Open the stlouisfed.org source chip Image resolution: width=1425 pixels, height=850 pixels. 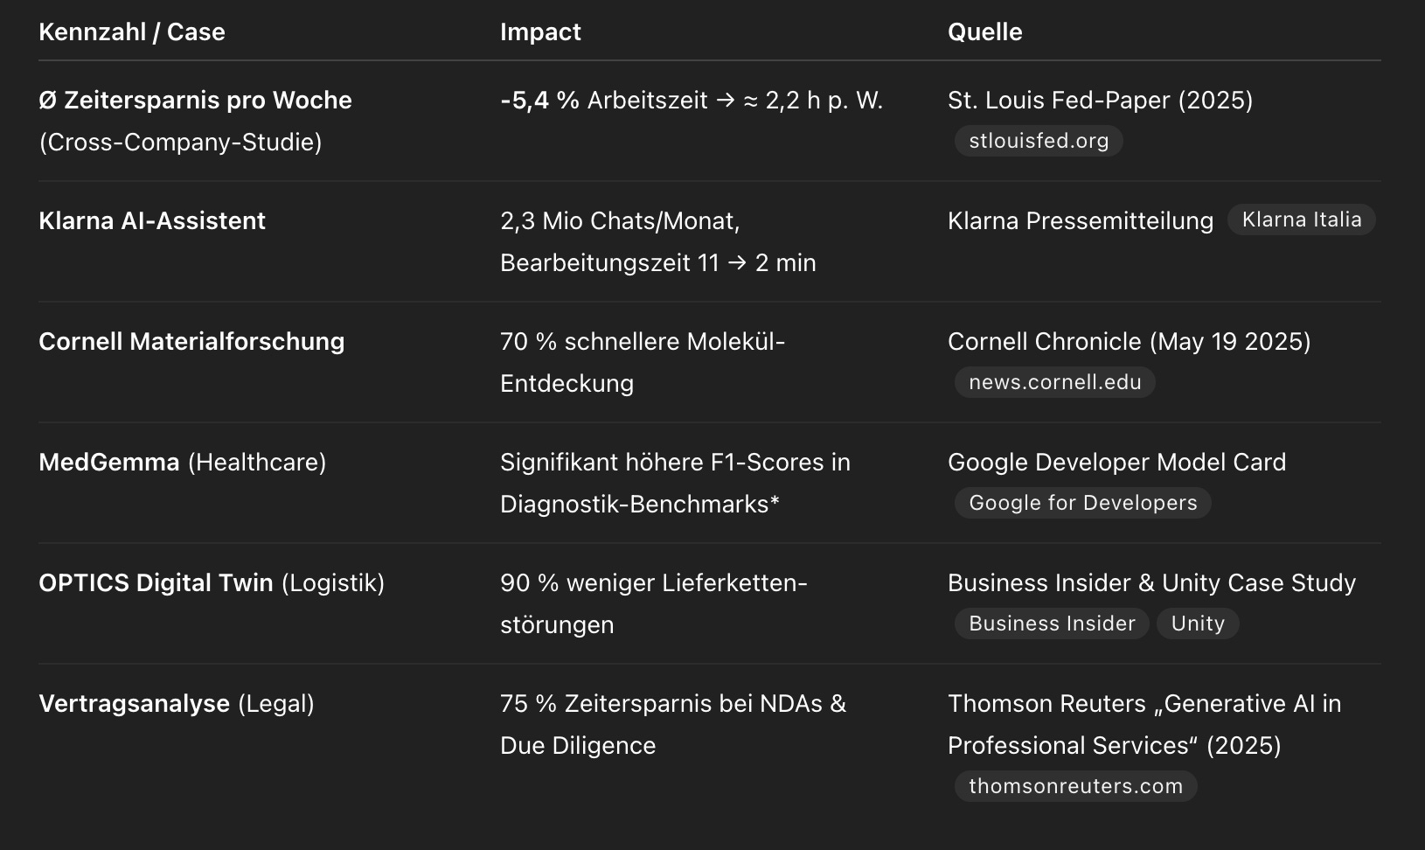(x=1039, y=141)
